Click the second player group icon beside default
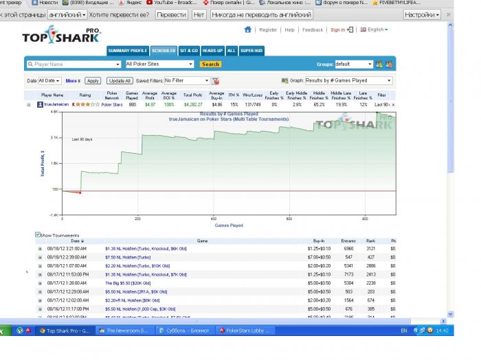The width and height of the screenshot is (481, 360). (389, 64)
